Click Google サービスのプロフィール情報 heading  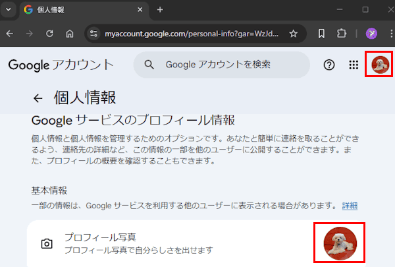click(133, 121)
